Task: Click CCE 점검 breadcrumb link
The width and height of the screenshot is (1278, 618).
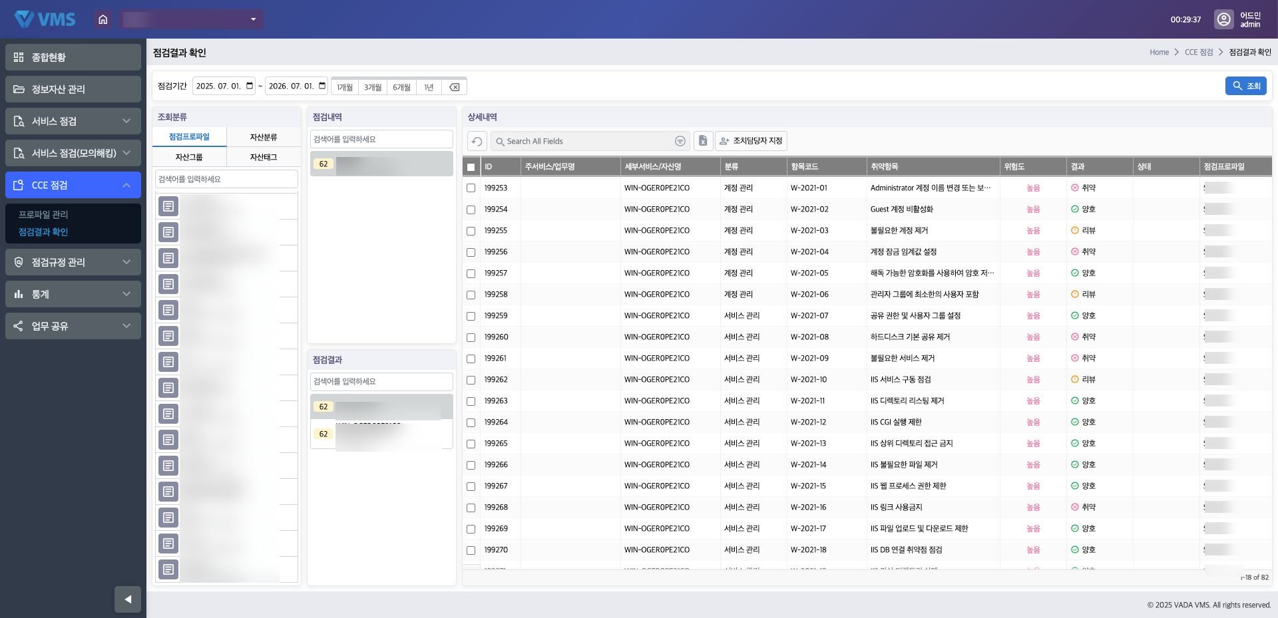Action: pos(1199,52)
